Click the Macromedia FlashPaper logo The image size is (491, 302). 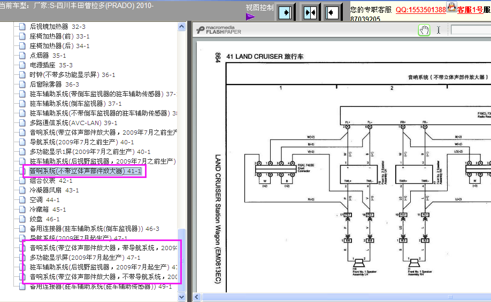point(219,30)
